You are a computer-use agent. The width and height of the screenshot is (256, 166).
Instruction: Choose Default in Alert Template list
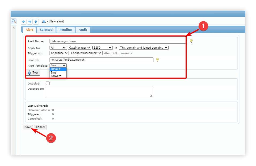click(58, 69)
